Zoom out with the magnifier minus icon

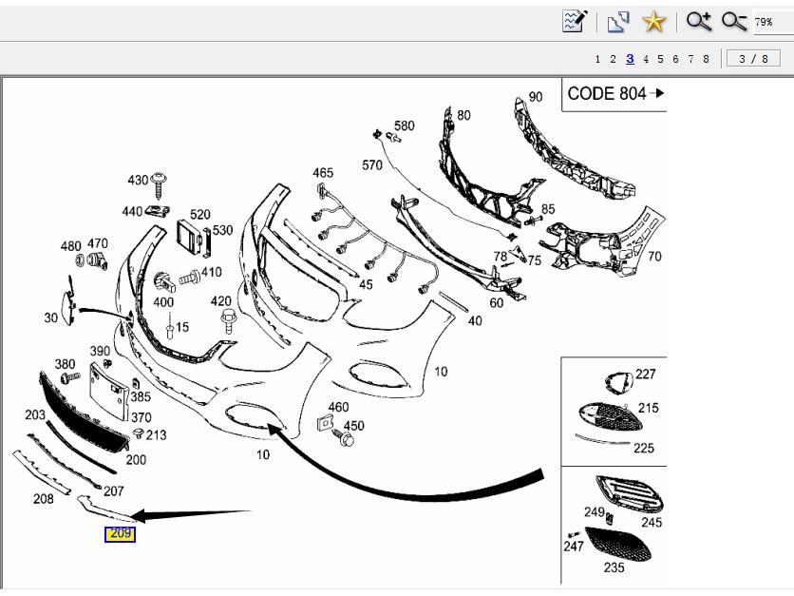click(733, 22)
